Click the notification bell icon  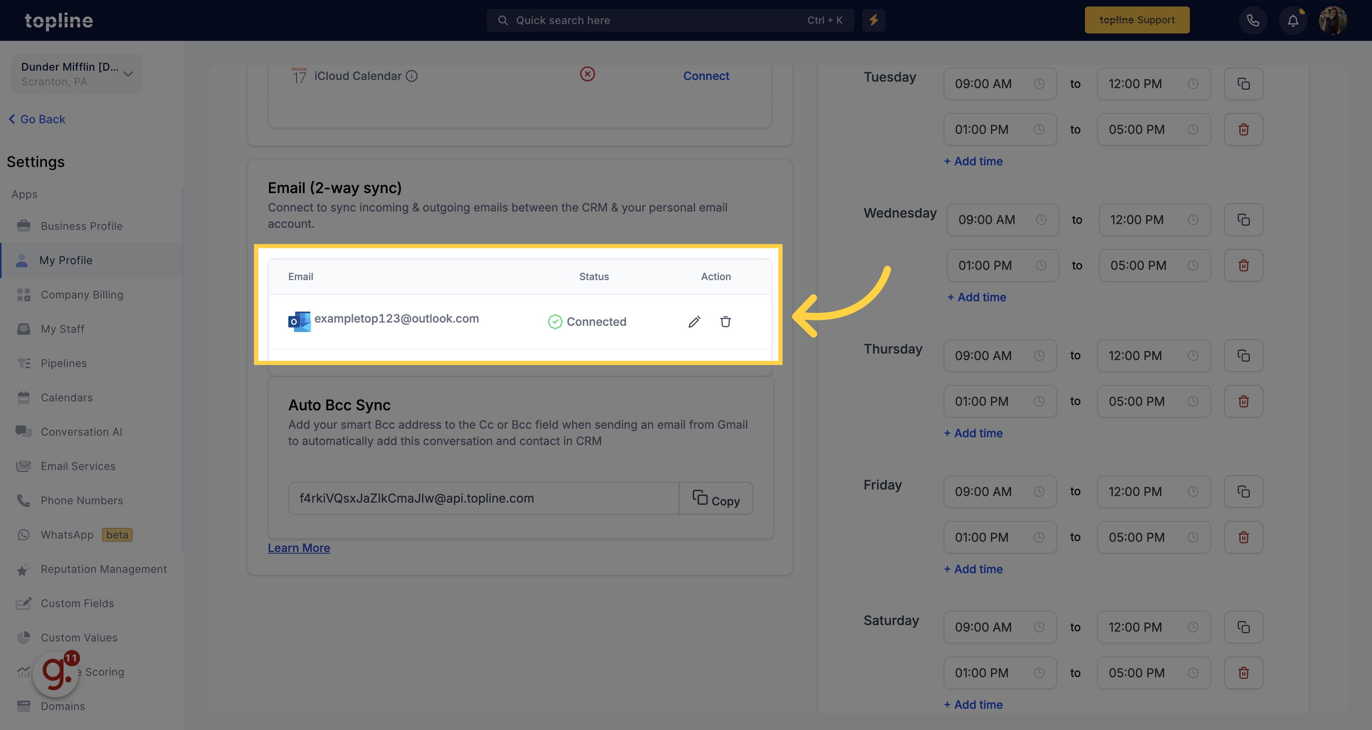click(x=1290, y=20)
